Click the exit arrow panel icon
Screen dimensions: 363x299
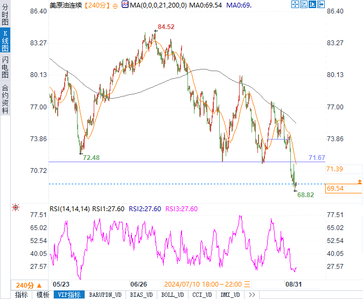[321, 4]
